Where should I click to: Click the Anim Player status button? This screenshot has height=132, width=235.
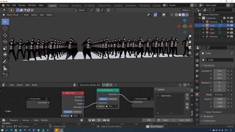(x=155, y=126)
